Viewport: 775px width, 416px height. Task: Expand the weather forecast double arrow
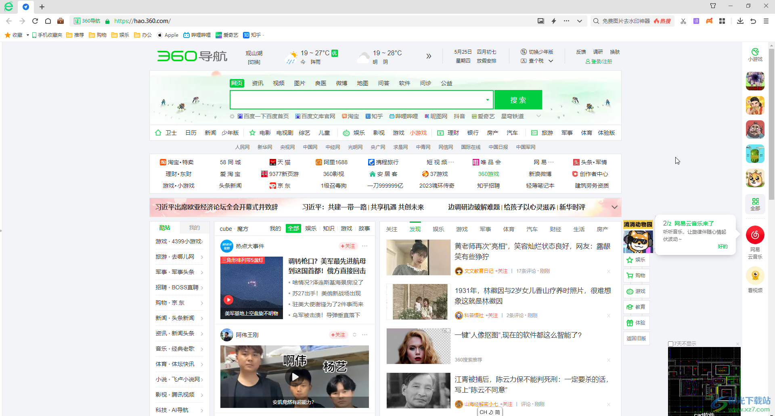coord(429,56)
